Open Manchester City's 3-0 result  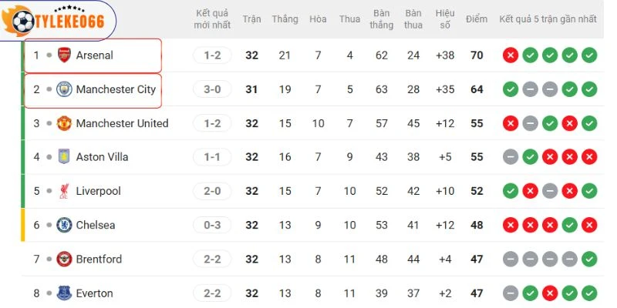[x=212, y=89]
